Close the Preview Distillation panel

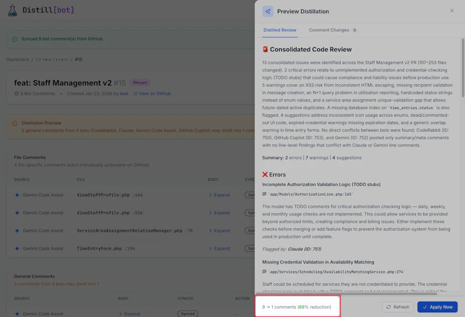coord(452,10)
